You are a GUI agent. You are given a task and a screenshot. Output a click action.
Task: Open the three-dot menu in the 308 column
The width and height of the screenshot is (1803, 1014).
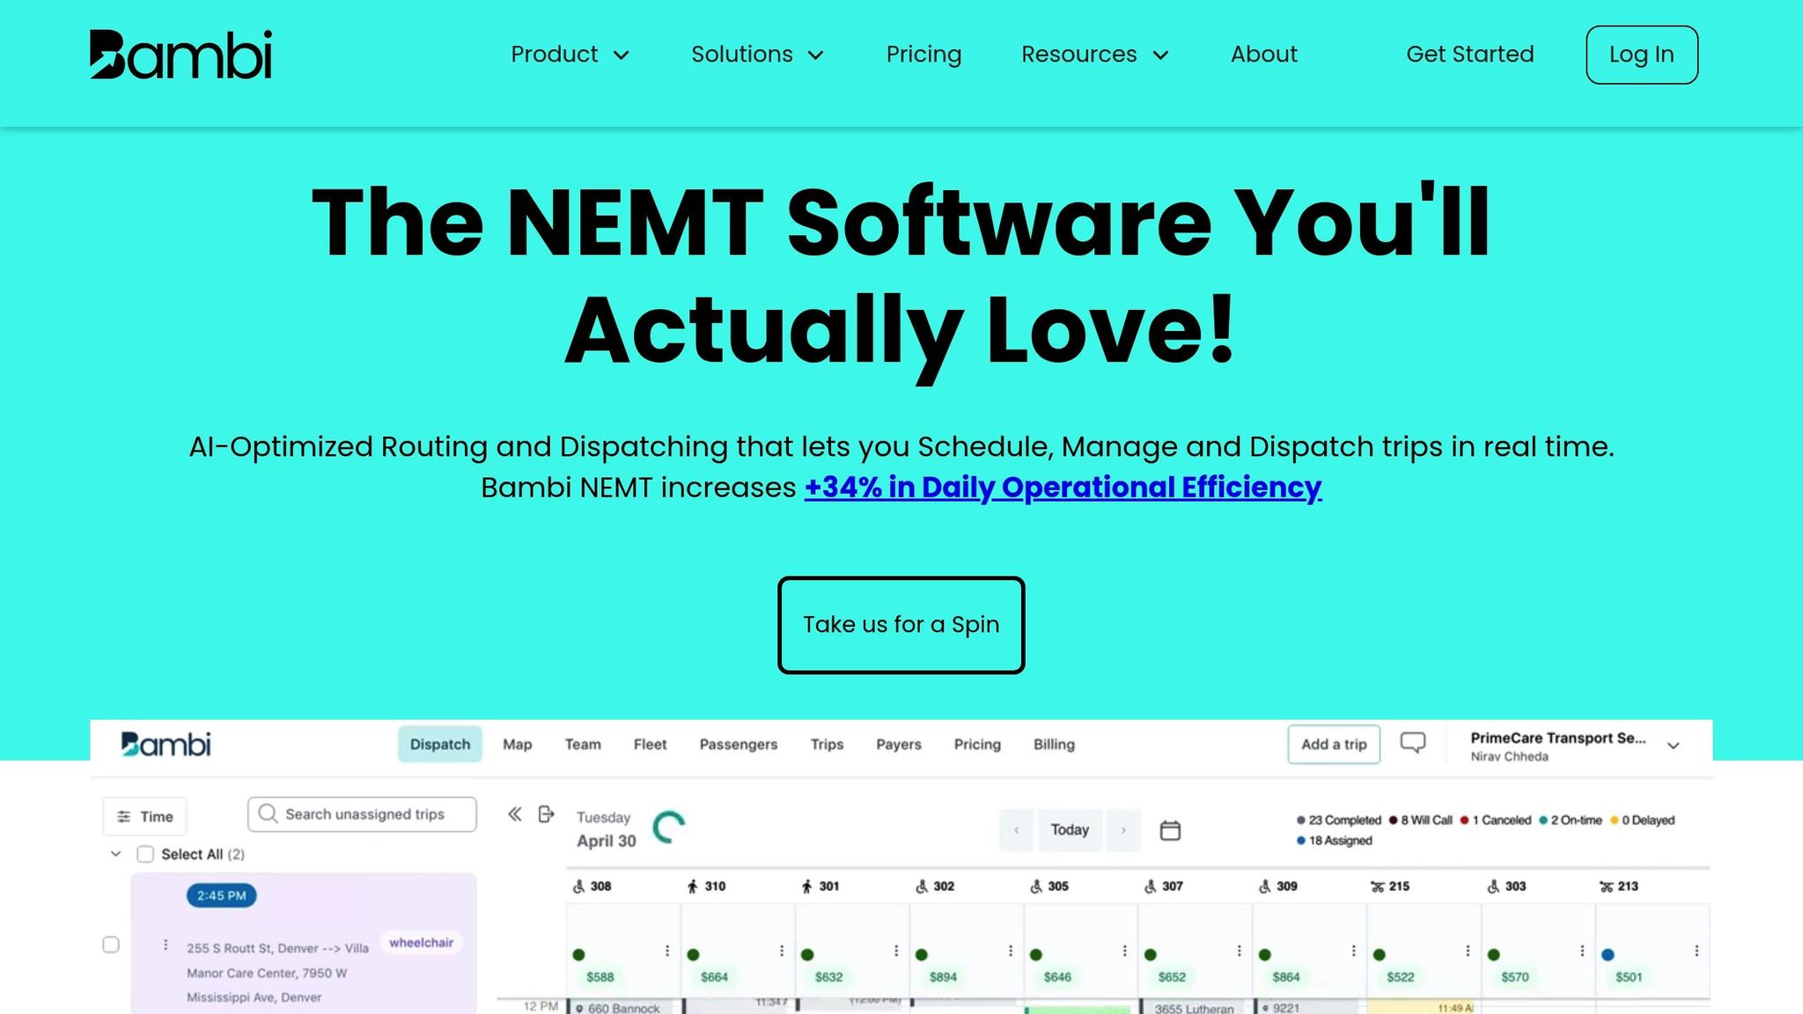(x=667, y=951)
